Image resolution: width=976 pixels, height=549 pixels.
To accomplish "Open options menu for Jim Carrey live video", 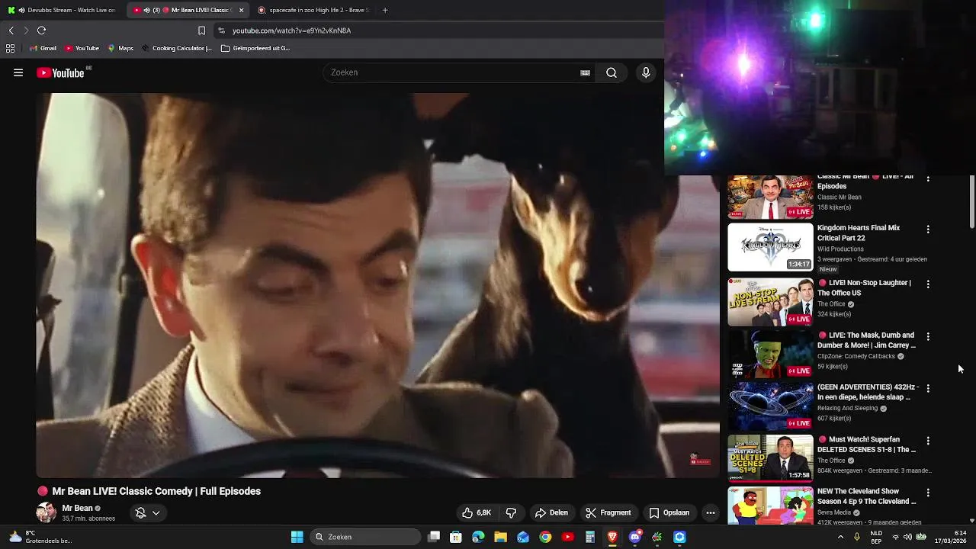I will coord(928,336).
